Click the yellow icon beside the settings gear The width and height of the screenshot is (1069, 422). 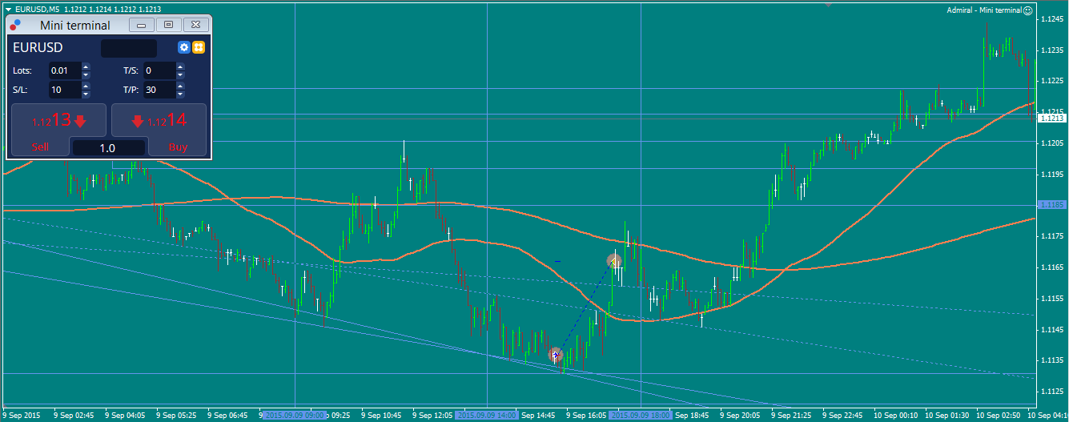(199, 47)
